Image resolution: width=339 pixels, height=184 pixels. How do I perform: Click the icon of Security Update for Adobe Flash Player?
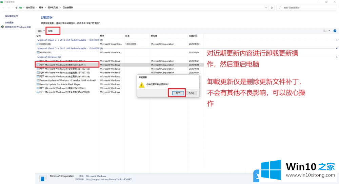38,84
